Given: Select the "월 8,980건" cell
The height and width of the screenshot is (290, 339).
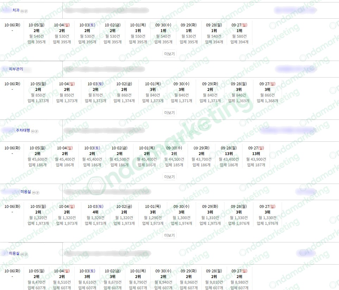Looking at the screenshot, I should point(239,282).
